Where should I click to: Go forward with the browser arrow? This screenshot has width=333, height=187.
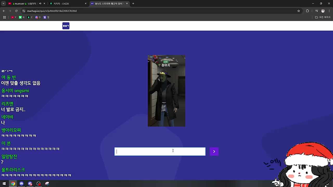10,11
